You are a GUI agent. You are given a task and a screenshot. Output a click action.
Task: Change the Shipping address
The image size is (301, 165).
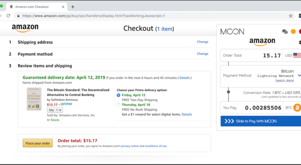pyautogui.click(x=203, y=42)
